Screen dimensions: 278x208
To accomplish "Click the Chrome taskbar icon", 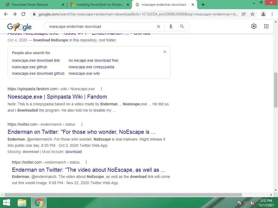I will point(39,203).
